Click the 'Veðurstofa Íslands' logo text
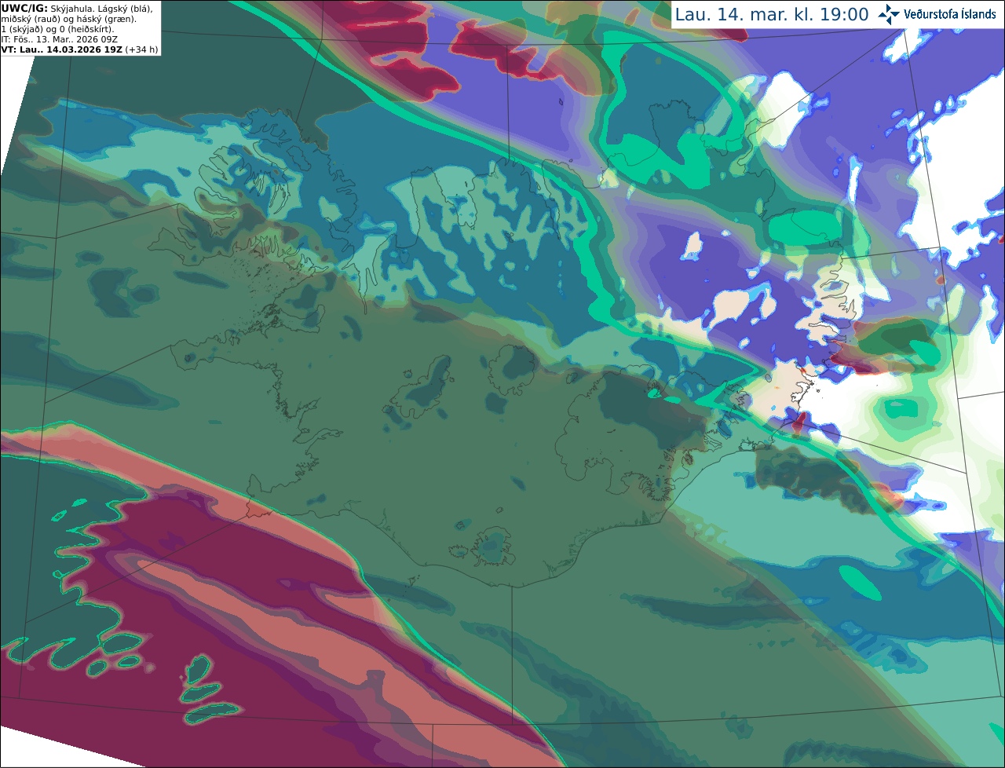 point(950,14)
